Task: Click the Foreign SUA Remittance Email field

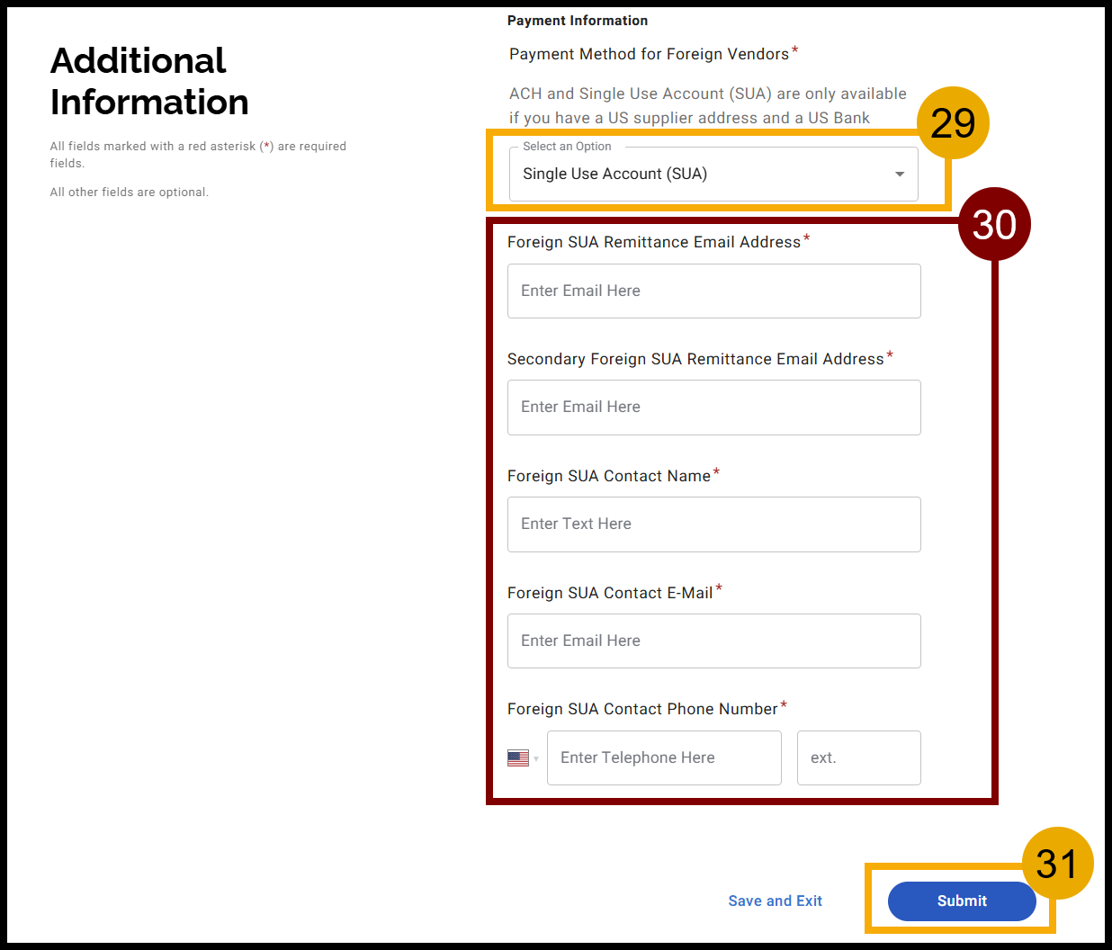Action: click(x=713, y=291)
